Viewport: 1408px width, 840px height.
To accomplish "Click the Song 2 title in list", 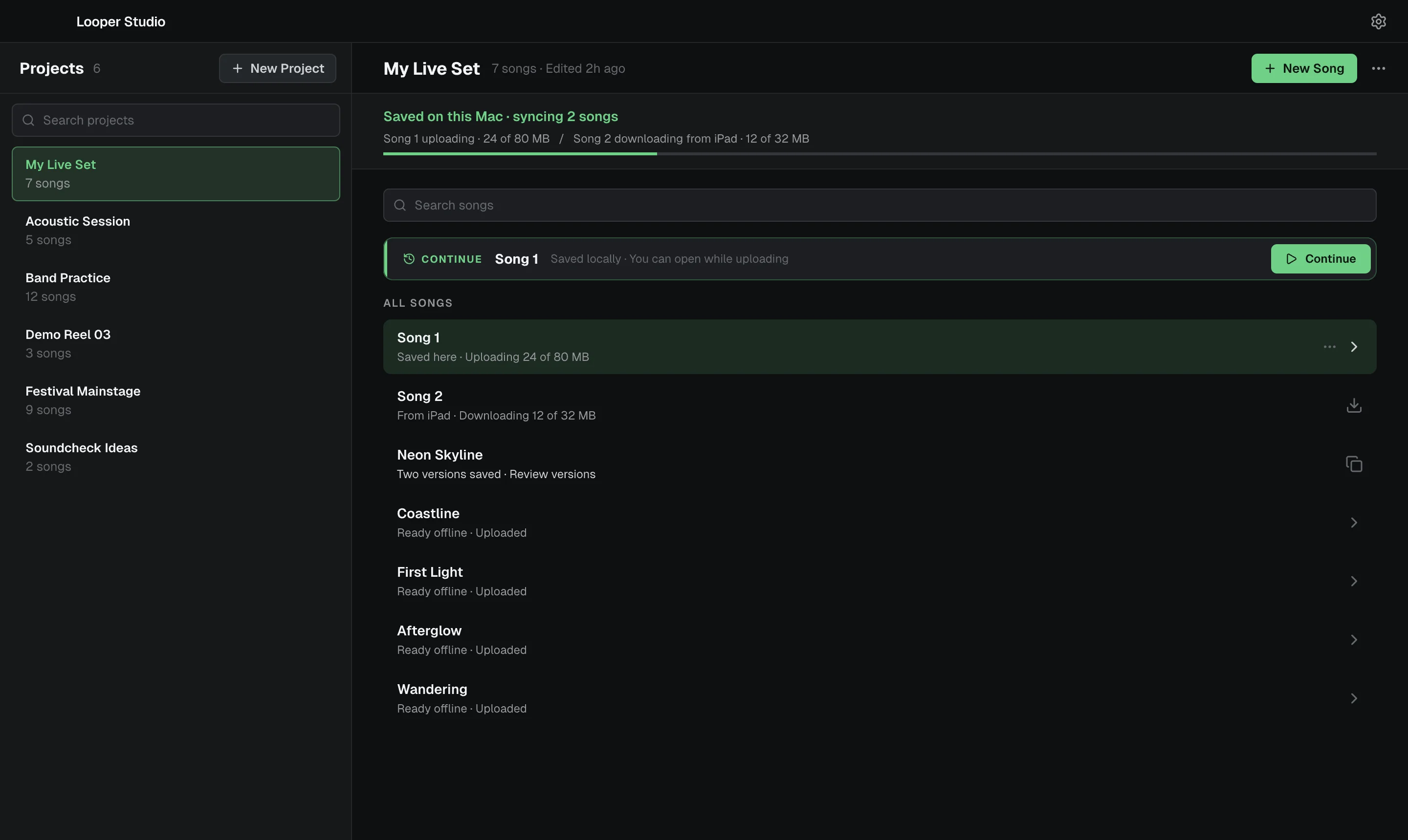I will [419, 396].
